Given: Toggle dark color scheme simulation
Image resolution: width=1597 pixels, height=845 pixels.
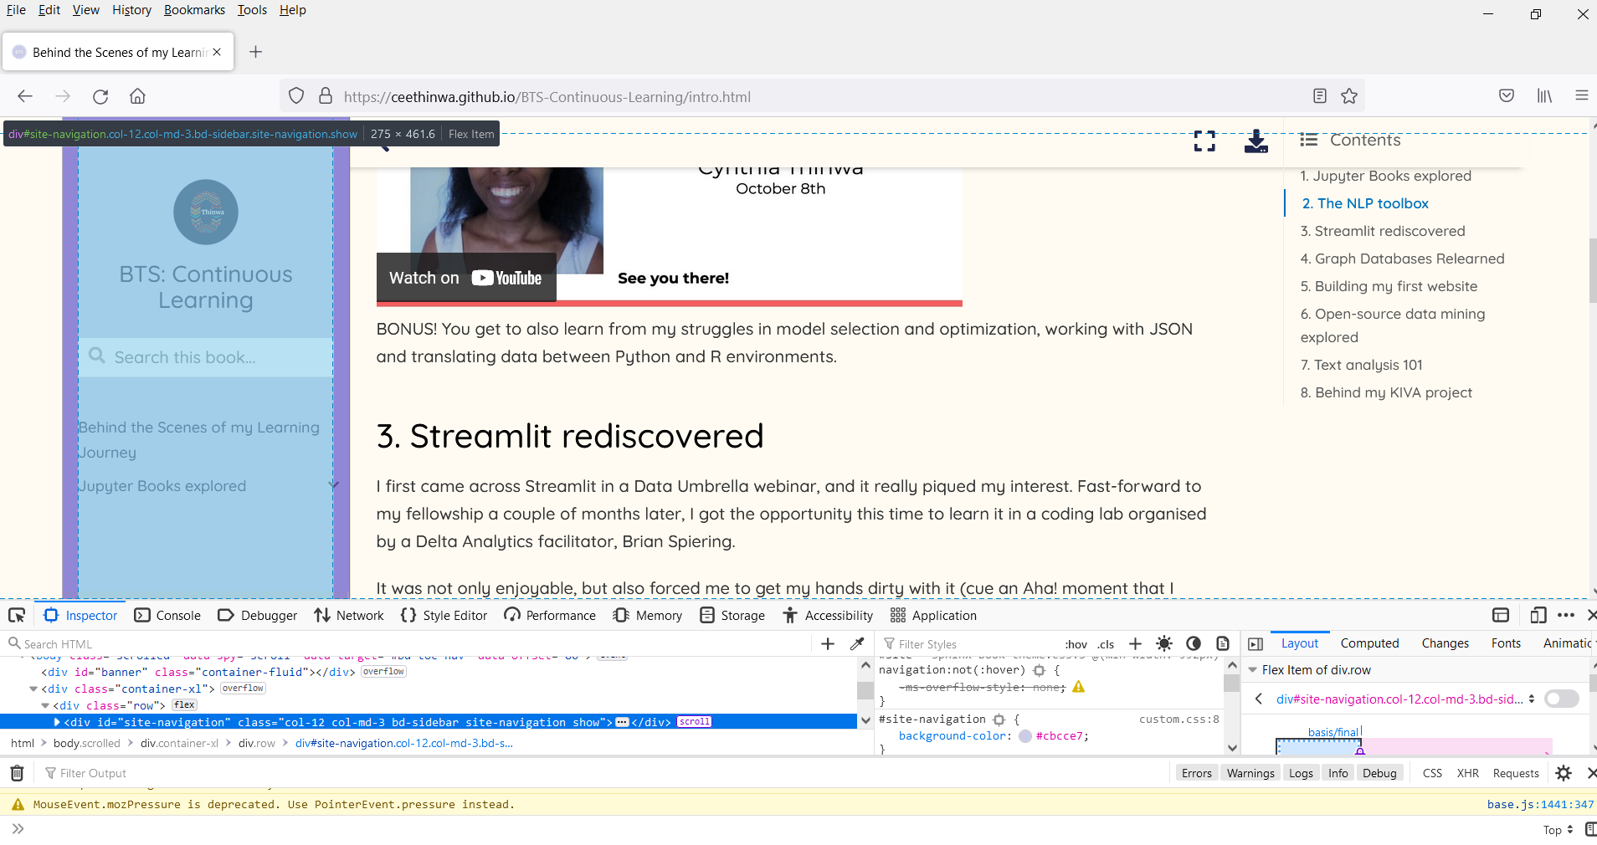Looking at the screenshot, I should (1194, 643).
